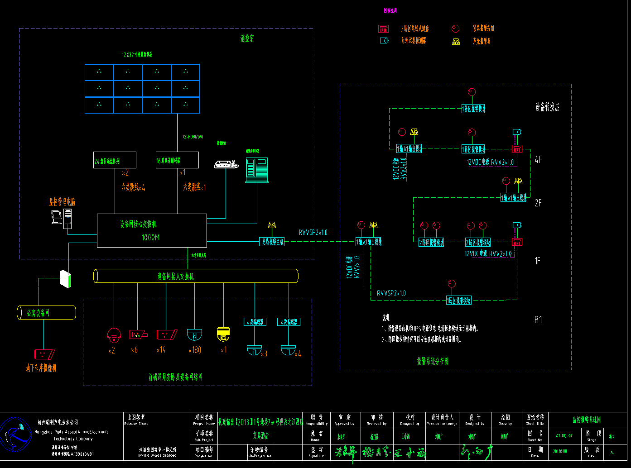
Task: Select the infrared detector symbol in legend
Action: [384, 41]
